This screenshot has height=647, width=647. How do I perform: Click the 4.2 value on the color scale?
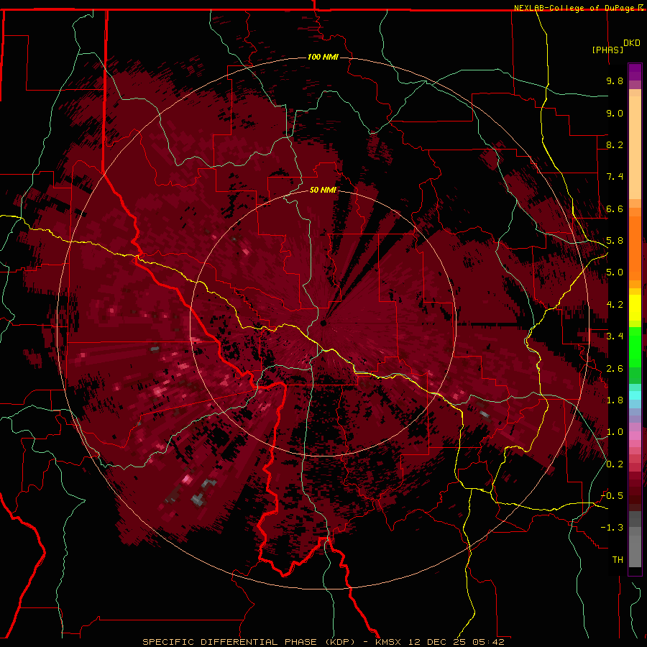[x=615, y=305]
